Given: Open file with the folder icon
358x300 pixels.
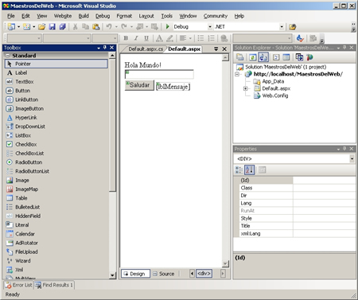Looking at the screenshot, I should (x=41, y=26).
